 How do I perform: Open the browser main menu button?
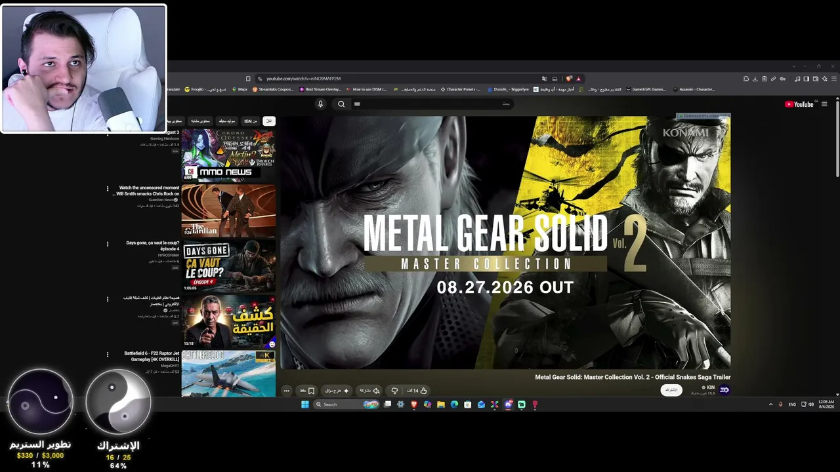(833, 79)
